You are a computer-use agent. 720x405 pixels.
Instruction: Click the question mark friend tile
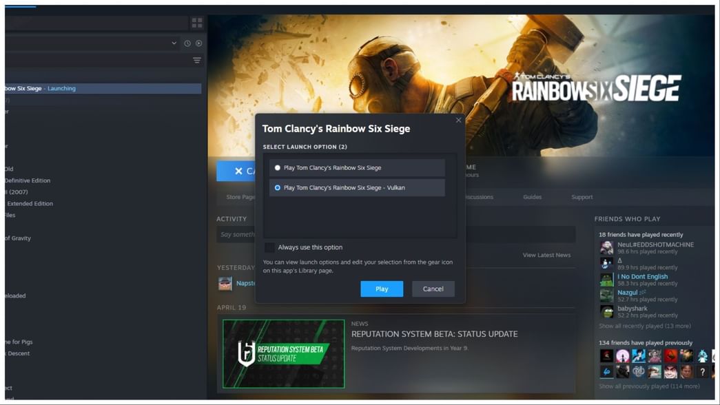(x=702, y=372)
